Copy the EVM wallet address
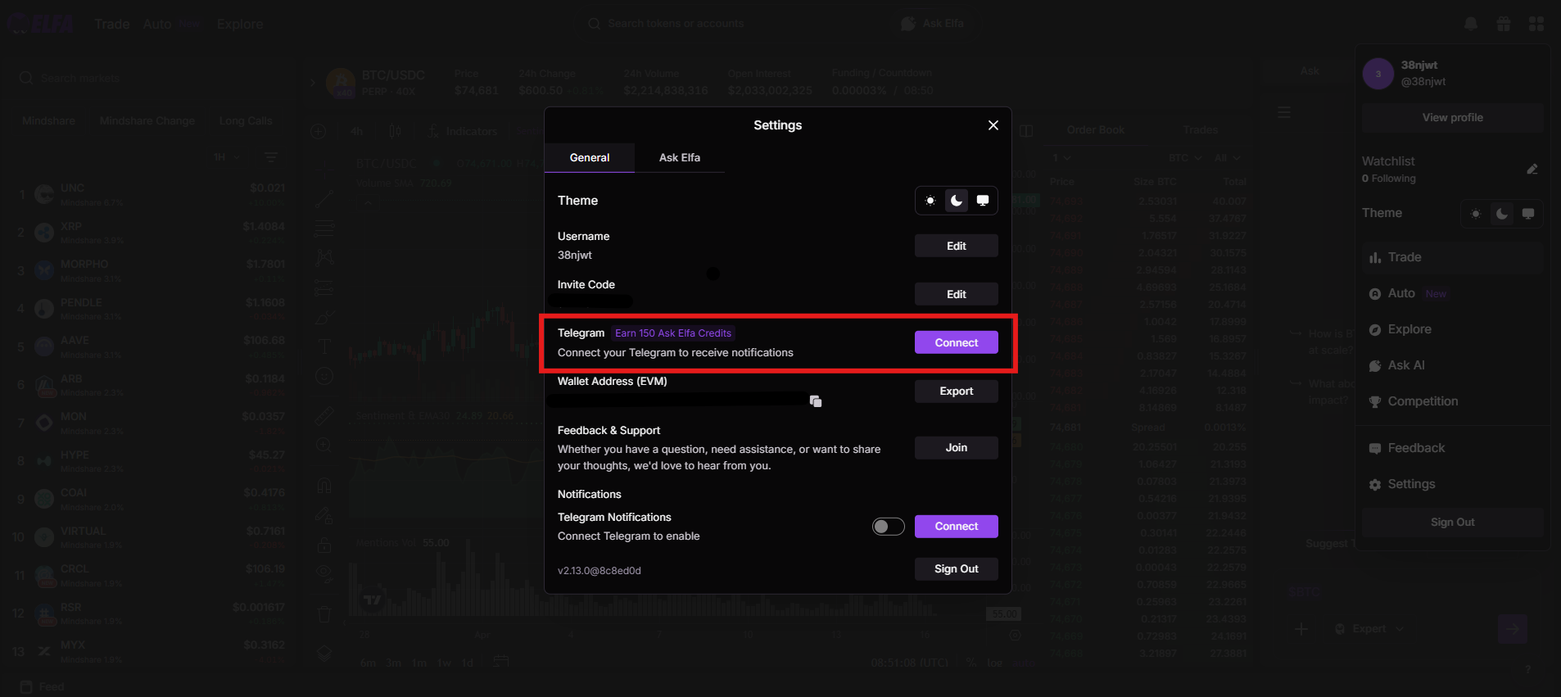The width and height of the screenshot is (1561, 697). tap(816, 401)
